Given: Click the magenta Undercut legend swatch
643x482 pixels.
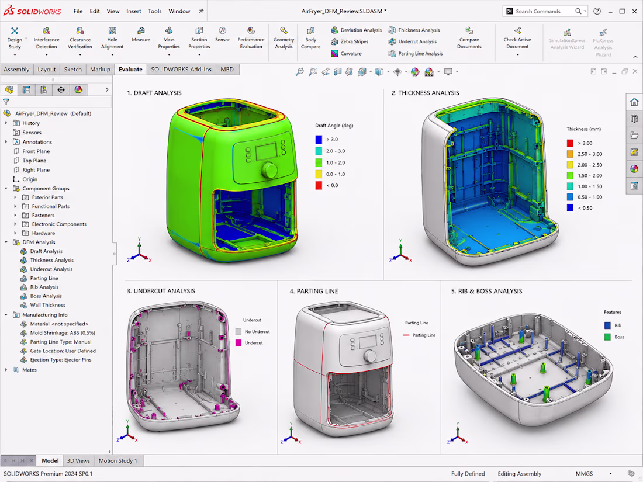Looking at the screenshot, I should pyautogui.click(x=238, y=342).
